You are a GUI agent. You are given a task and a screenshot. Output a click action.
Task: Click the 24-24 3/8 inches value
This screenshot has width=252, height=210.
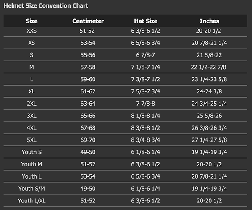tap(209, 91)
